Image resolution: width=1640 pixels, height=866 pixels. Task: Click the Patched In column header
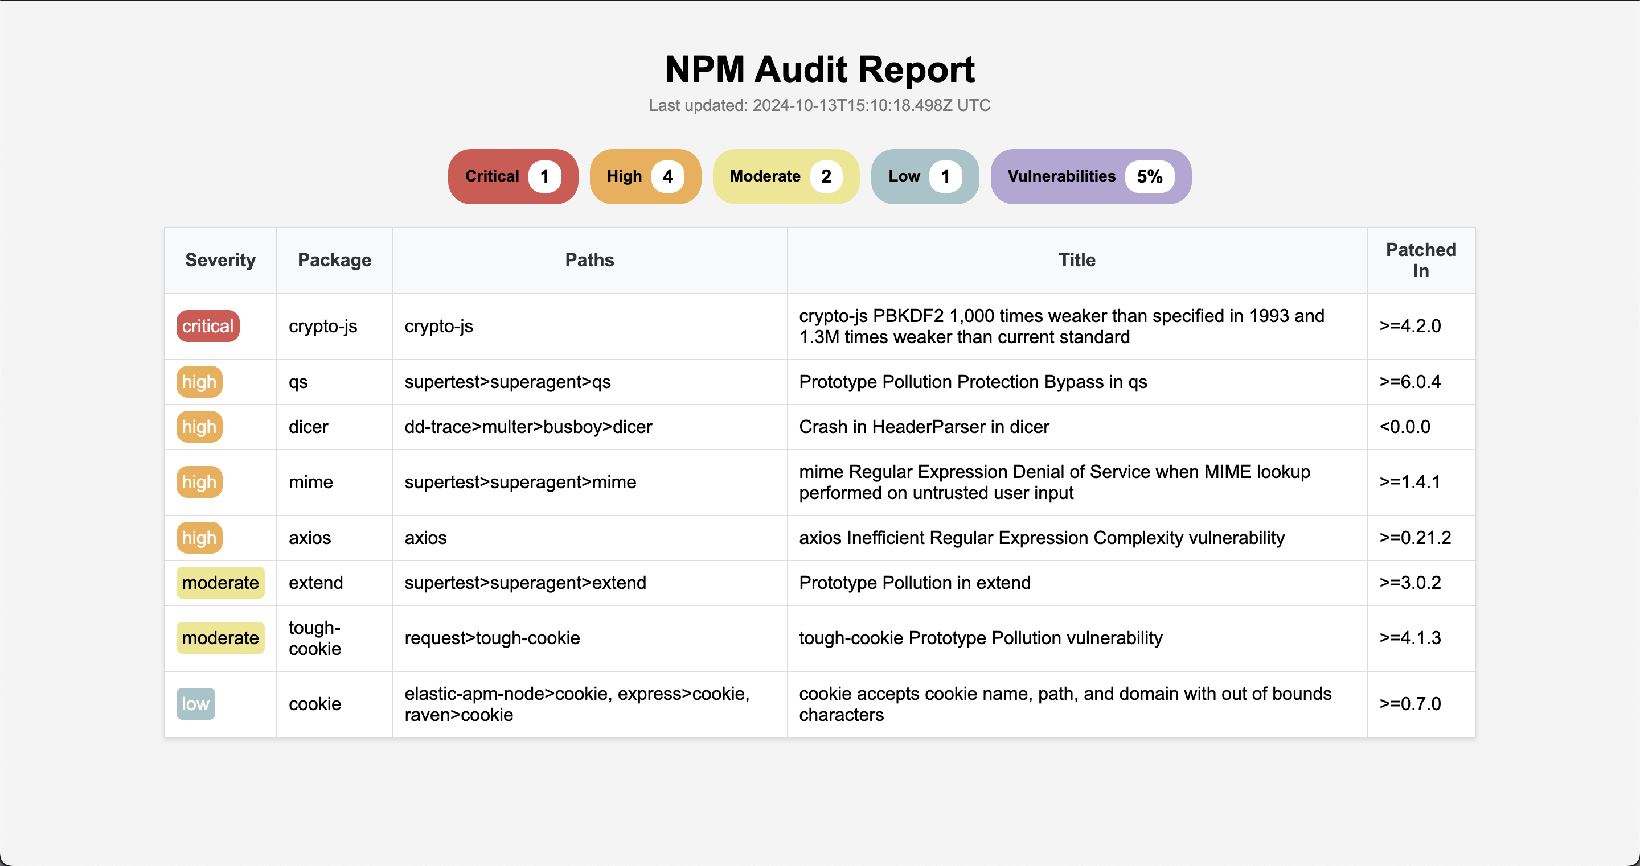1420,260
